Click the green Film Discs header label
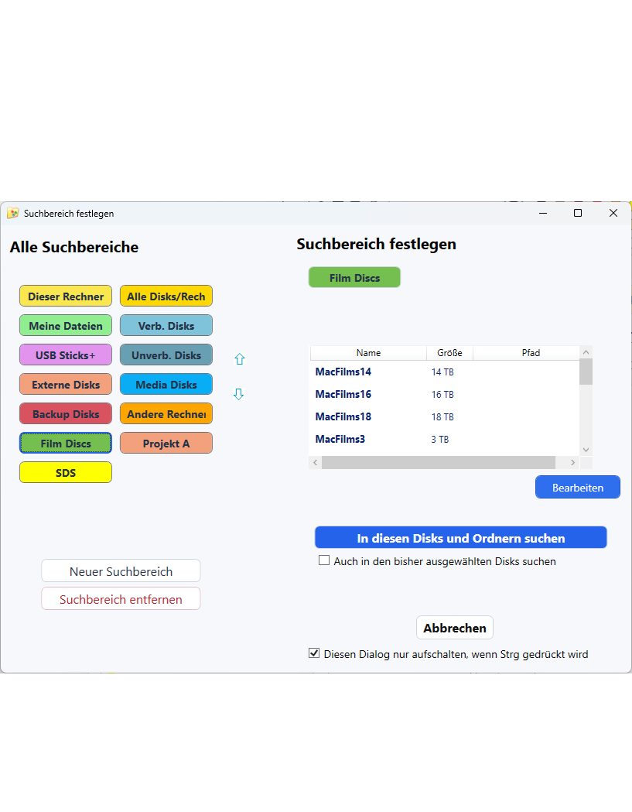This screenshot has width=632, height=812. click(x=354, y=278)
